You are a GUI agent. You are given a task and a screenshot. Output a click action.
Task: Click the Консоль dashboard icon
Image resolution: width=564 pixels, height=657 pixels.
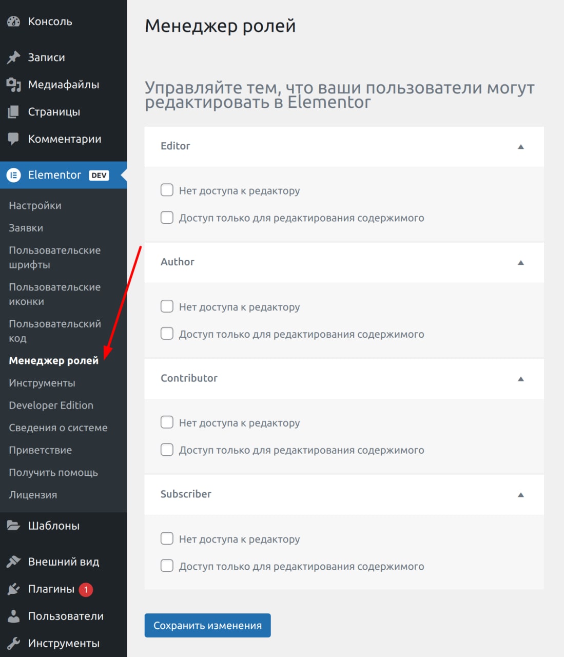pyautogui.click(x=14, y=22)
